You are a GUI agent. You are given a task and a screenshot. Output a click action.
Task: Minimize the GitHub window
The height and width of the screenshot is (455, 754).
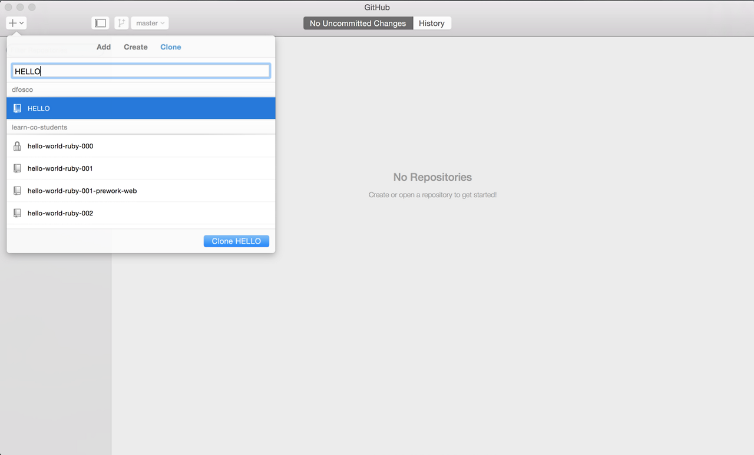(20, 7)
